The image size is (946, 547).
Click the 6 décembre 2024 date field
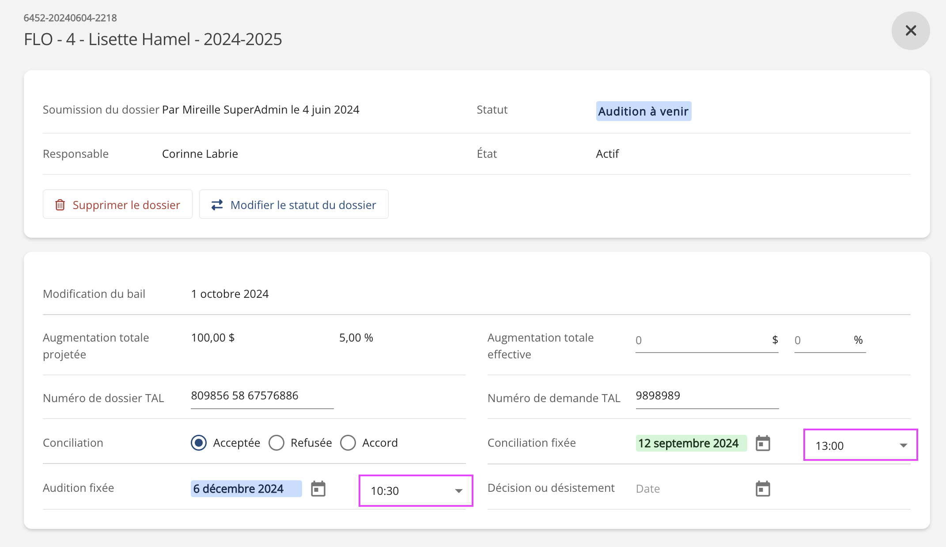(x=246, y=489)
